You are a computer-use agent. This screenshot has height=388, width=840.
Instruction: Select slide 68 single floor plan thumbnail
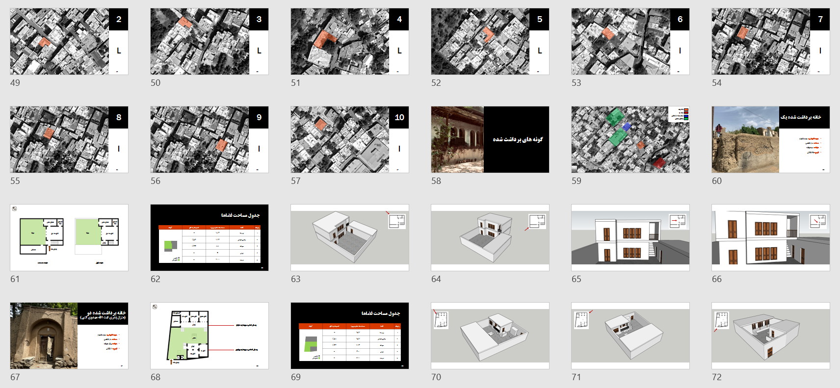[x=209, y=336]
